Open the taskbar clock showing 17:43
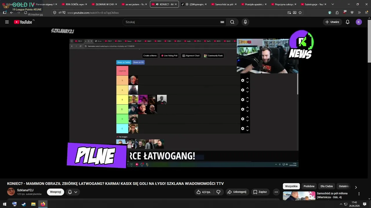The height and width of the screenshot is (208, 371). 354,204
